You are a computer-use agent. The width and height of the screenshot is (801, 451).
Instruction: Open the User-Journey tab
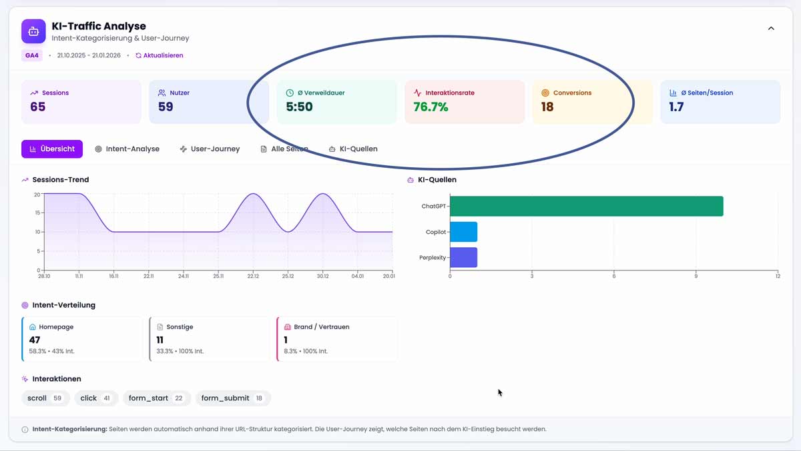point(209,149)
